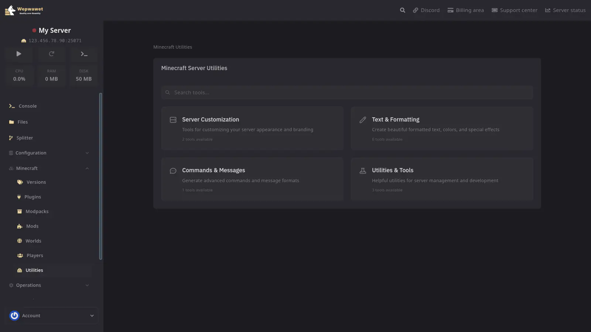Open the console shortcut terminal icon
The height and width of the screenshot is (332, 591).
84,54
